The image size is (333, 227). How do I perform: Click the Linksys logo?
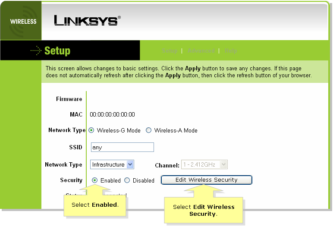87,20
